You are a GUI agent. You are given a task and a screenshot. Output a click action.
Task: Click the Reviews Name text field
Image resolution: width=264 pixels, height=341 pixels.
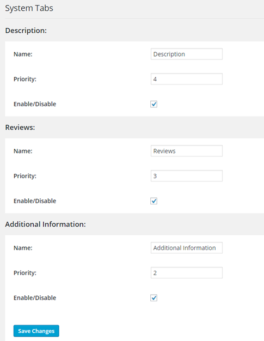point(187,151)
